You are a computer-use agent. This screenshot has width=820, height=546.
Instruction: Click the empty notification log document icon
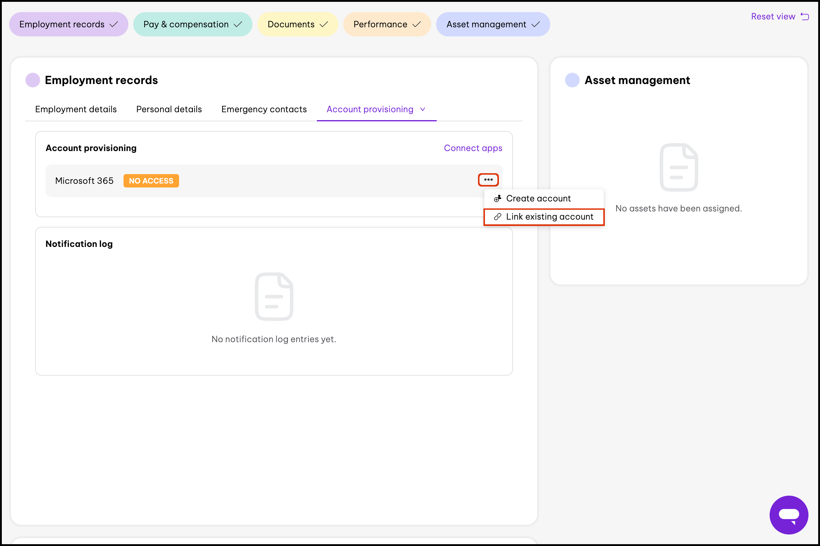pos(274,296)
